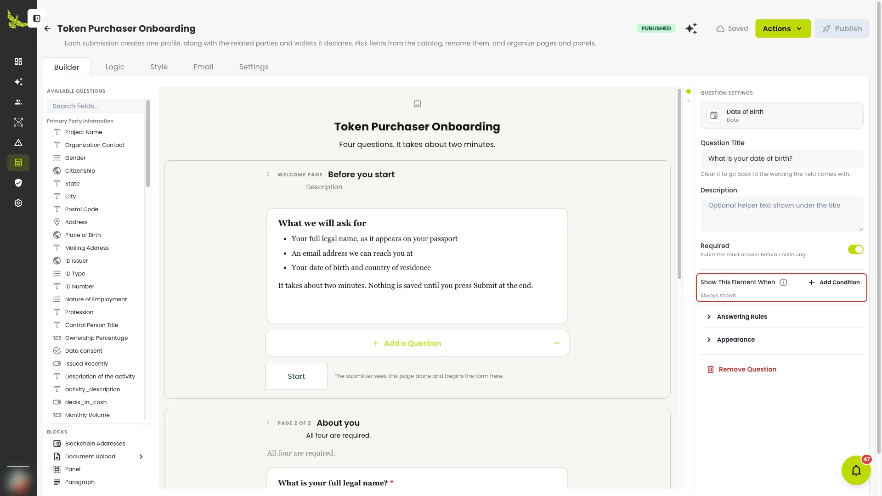Grab the drag handle for Welcome Page

268,174
